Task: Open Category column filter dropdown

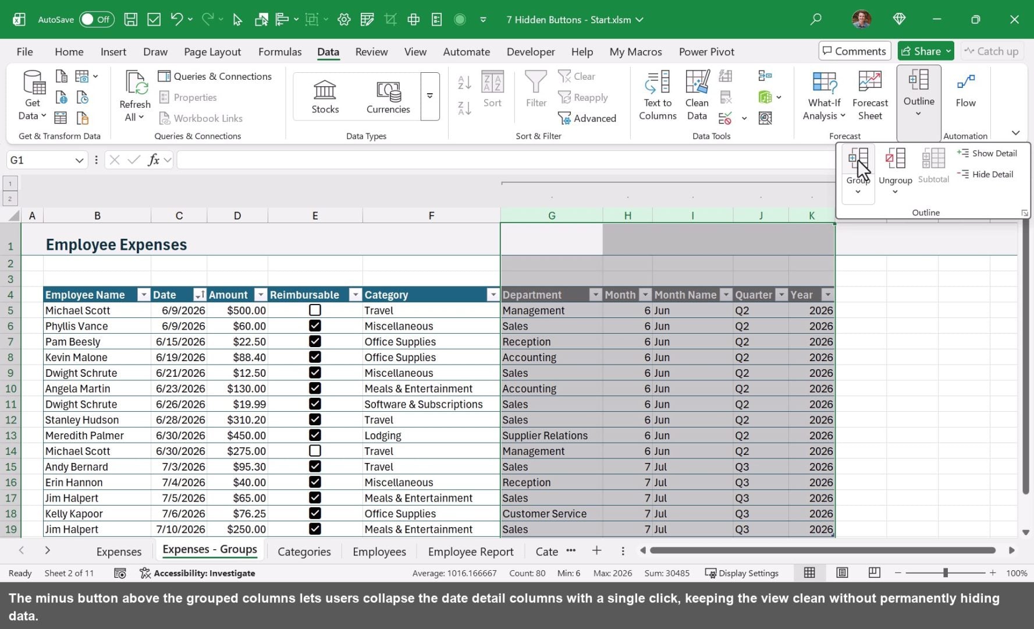Action: 493,295
